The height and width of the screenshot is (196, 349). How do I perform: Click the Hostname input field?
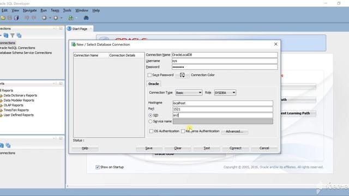tap(223, 103)
